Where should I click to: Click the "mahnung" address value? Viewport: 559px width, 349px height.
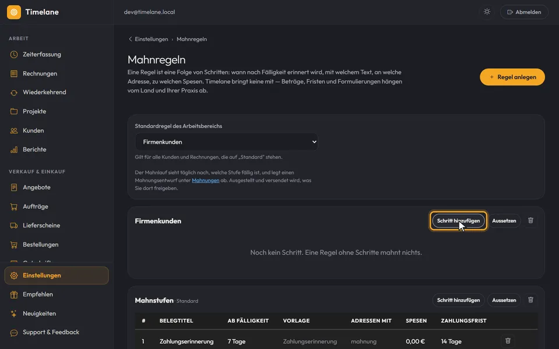click(363, 341)
